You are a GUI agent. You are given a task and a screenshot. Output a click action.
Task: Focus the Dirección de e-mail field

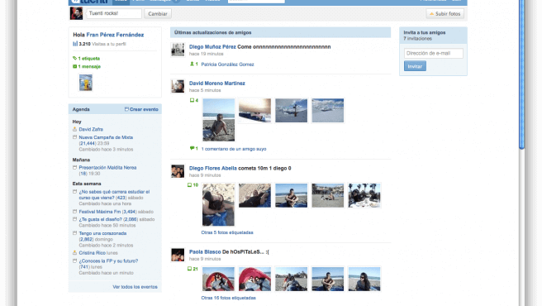(434, 53)
